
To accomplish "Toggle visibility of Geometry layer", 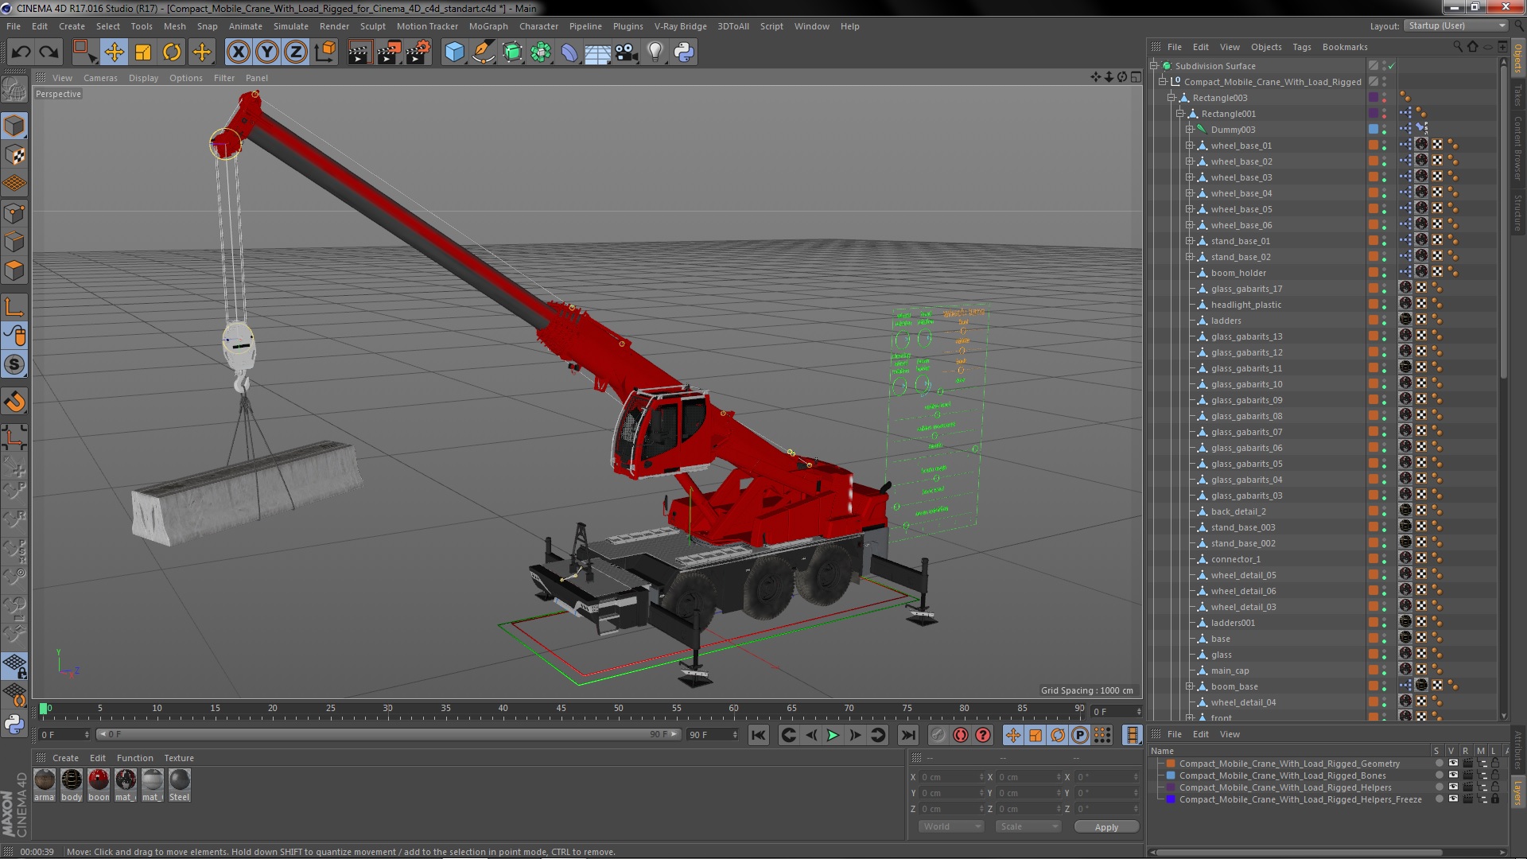I will tap(1452, 764).
